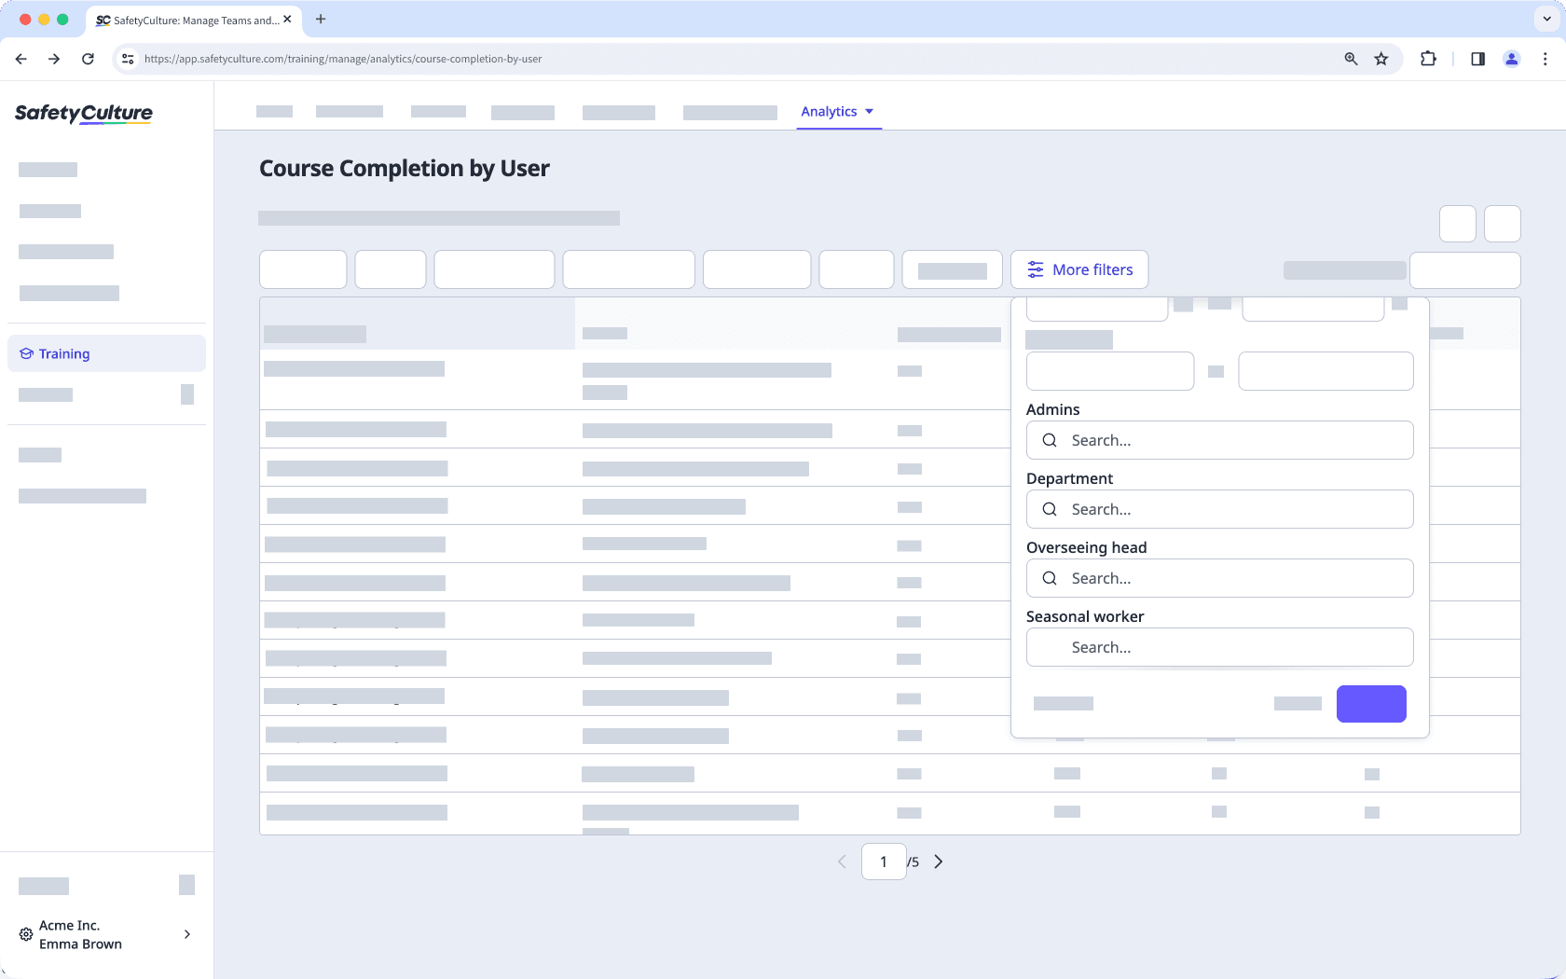Image resolution: width=1566 pixels, height=979 pixels.
Task: Click the browser profile avatar icon
Action: pos(1512,58)
